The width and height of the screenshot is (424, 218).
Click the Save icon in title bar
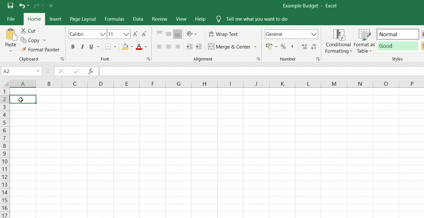(10, 6)
